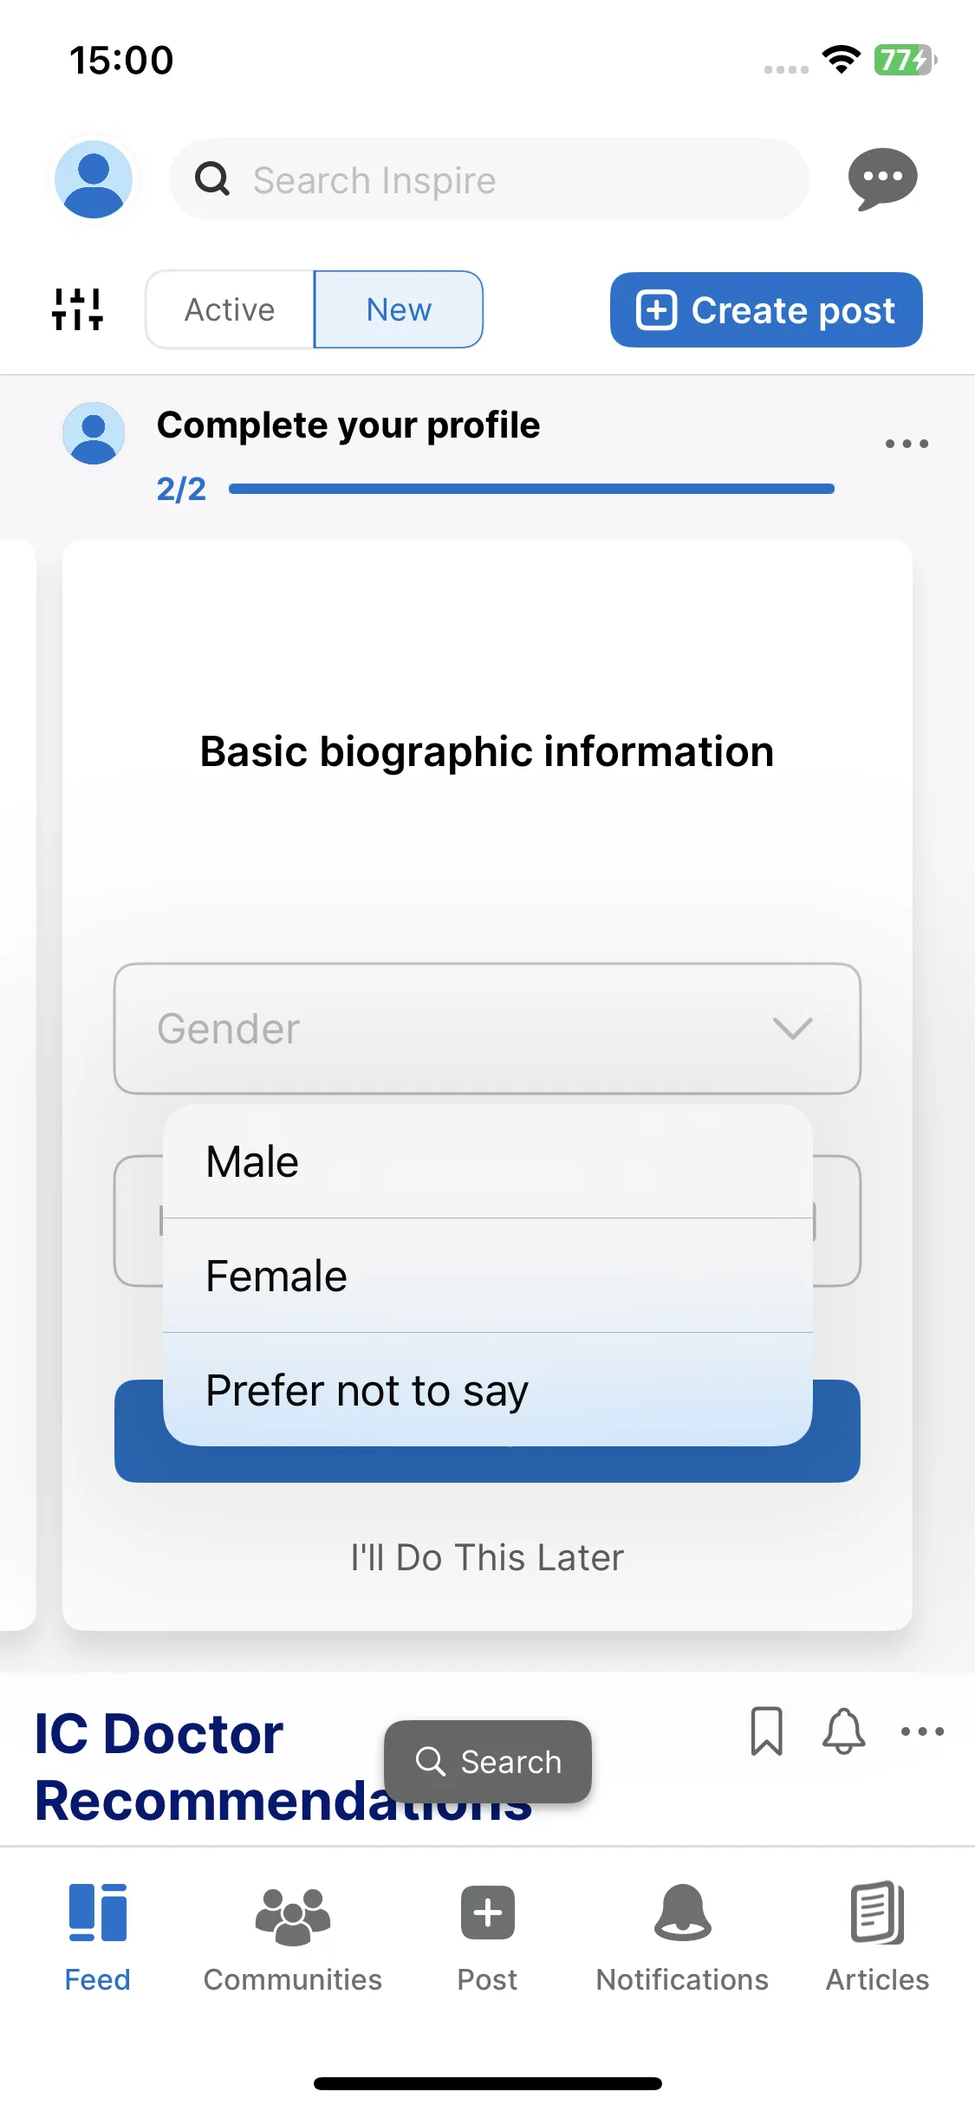Open the Articles icon in the bottom bar

coord(877,1913)
